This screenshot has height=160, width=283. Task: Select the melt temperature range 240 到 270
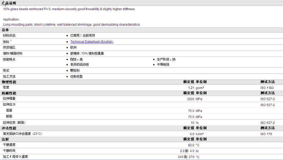coord(186,157)
